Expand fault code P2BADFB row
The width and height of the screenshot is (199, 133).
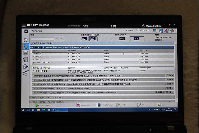(103, 76)
